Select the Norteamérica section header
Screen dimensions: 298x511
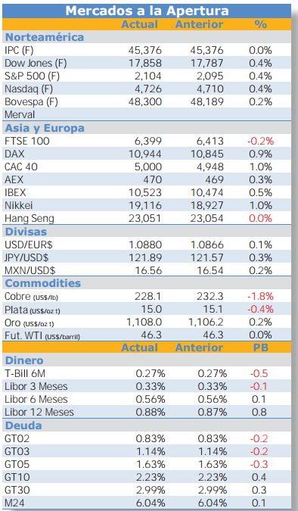(x=45, y=37)
